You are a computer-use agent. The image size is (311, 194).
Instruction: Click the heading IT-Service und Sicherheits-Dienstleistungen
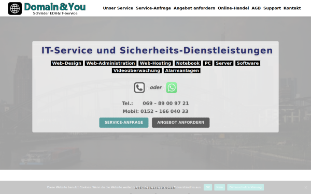[157, 50]
